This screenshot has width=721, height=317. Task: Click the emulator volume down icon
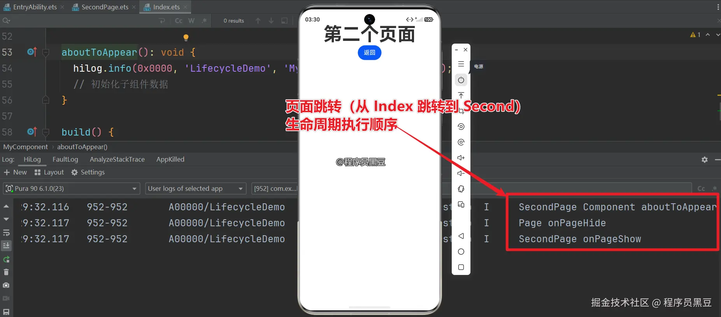[461, 173]
